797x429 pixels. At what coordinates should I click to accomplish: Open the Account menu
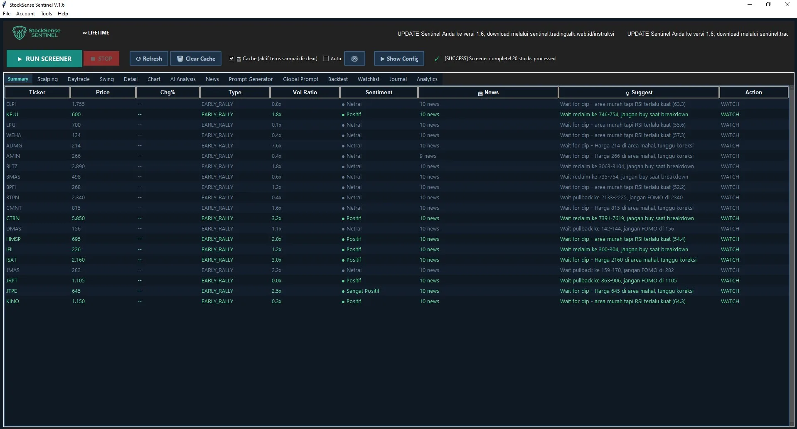(x=25, y=14)
